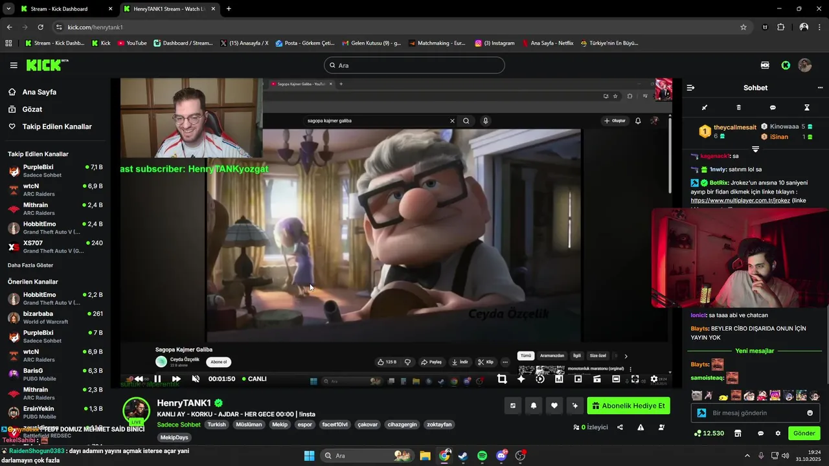This screenshot has height=466, width=829.
Task: Click the chat bubble icon near Gönder
Action: coord(760,433)
